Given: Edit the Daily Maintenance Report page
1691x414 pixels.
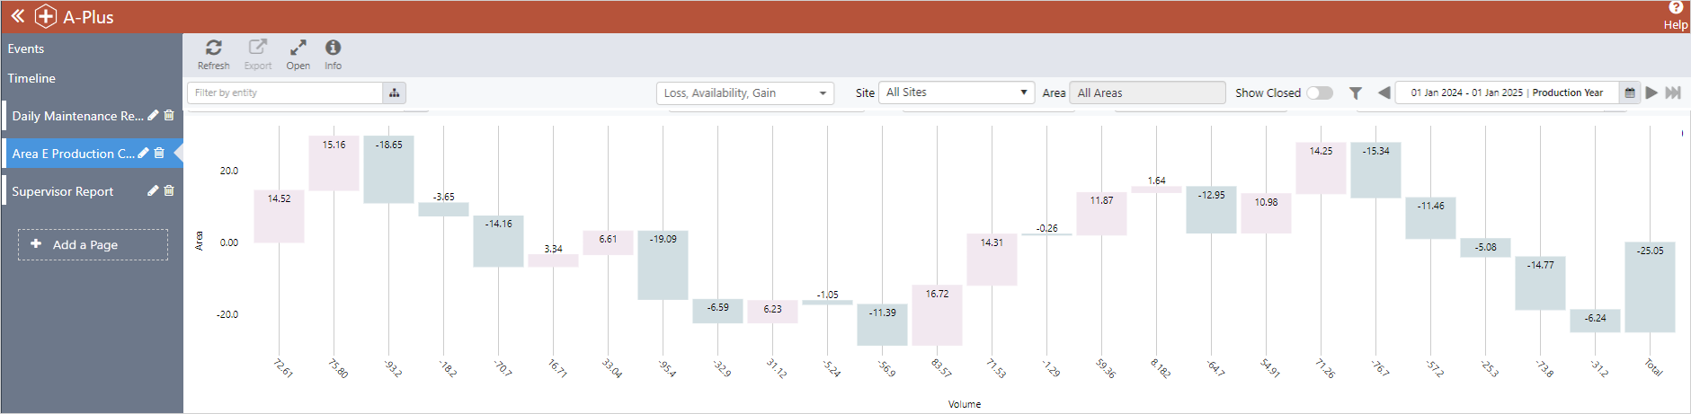Looking at the screenshot, I should [x=153, y=115].
